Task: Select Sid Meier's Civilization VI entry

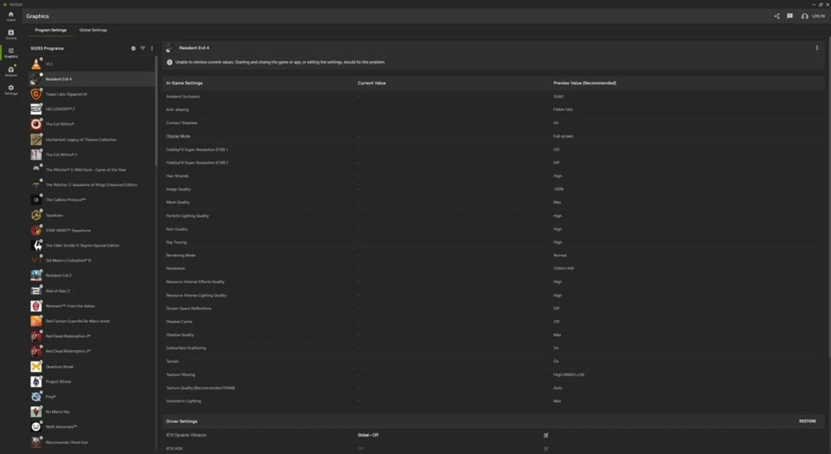Action: coord(92,260)
